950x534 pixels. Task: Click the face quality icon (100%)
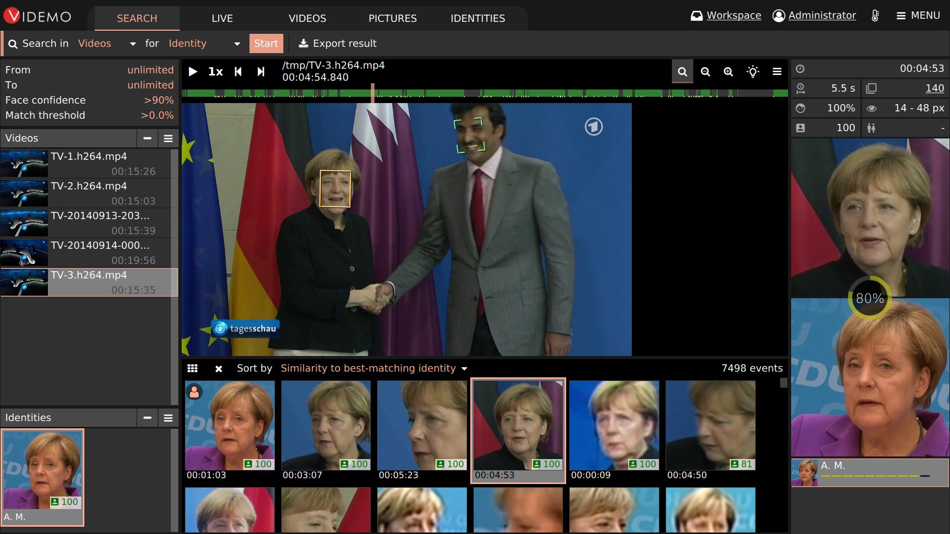[801, 108]
